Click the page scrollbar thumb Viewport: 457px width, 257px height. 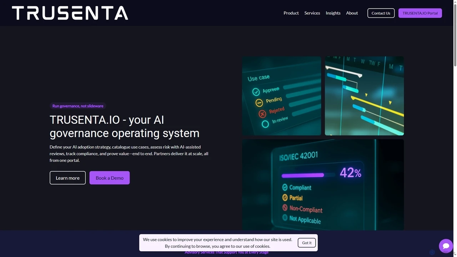tap(455, 35)
